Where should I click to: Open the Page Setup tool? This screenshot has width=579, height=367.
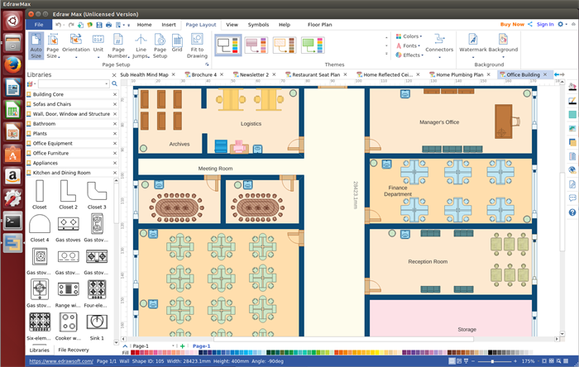tap(160, 45)
